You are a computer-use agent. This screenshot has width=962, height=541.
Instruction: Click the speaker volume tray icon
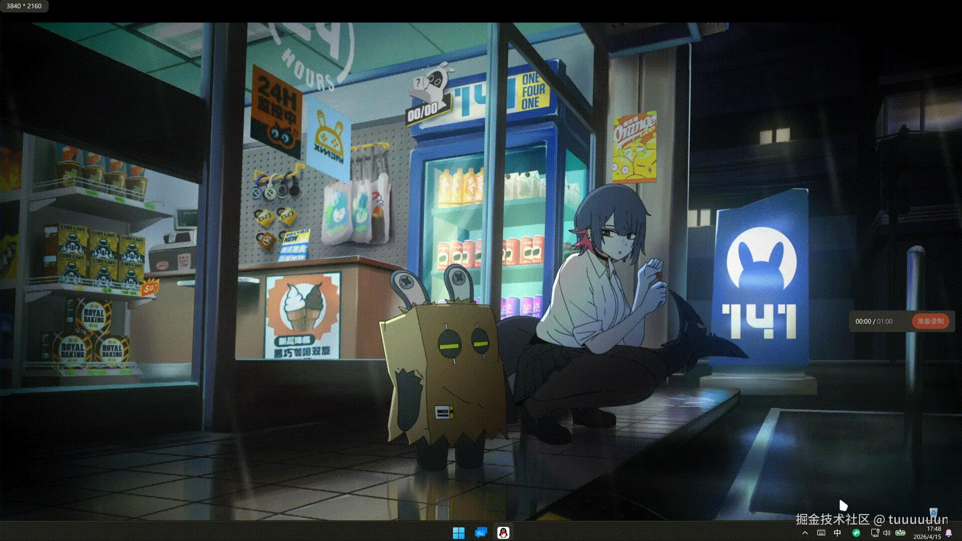pos(887,533)
